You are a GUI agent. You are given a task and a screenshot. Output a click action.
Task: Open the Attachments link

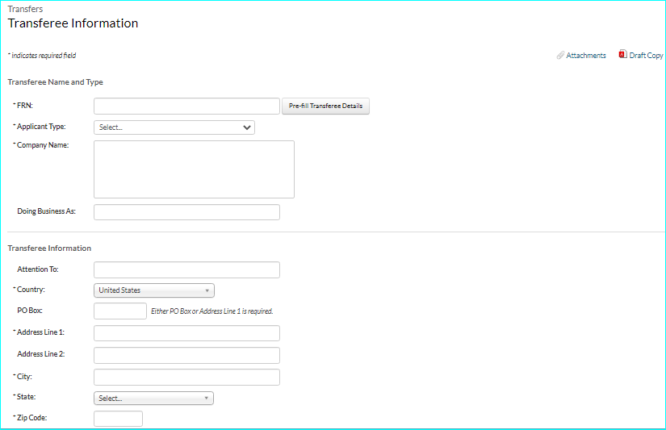[586, 55]
